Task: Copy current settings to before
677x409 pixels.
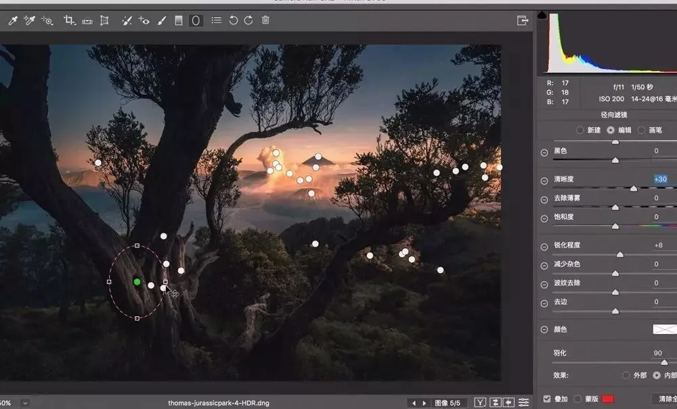Action: pos(509,402)
